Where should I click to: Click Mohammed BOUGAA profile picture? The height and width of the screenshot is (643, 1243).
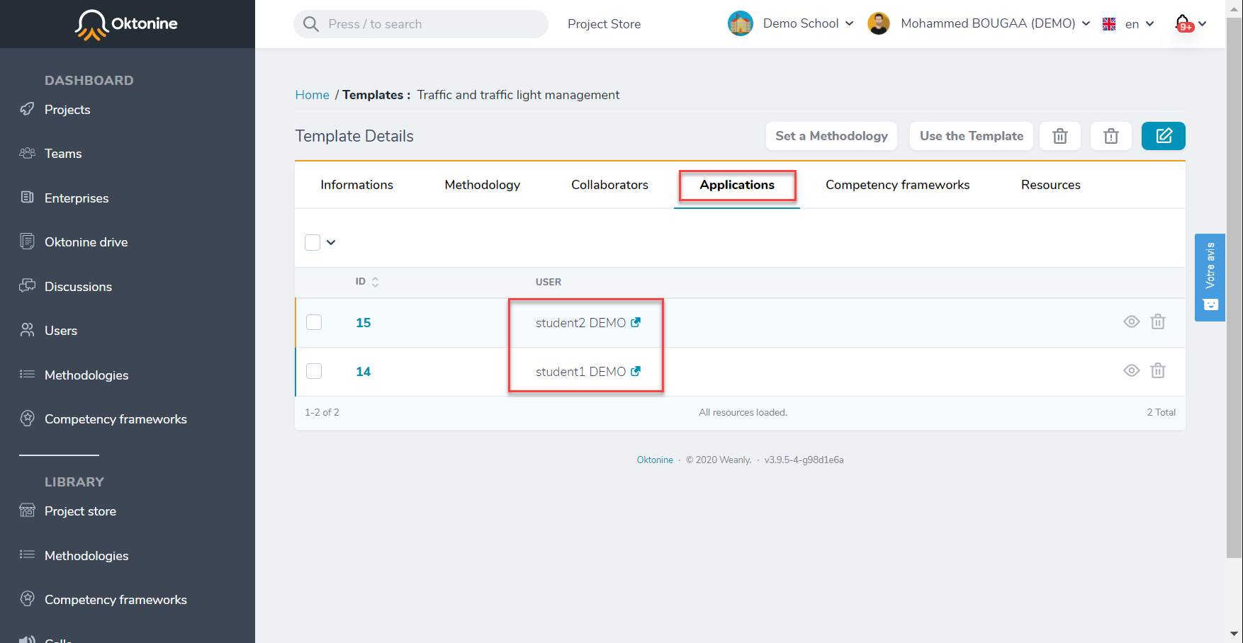[878, 23]
